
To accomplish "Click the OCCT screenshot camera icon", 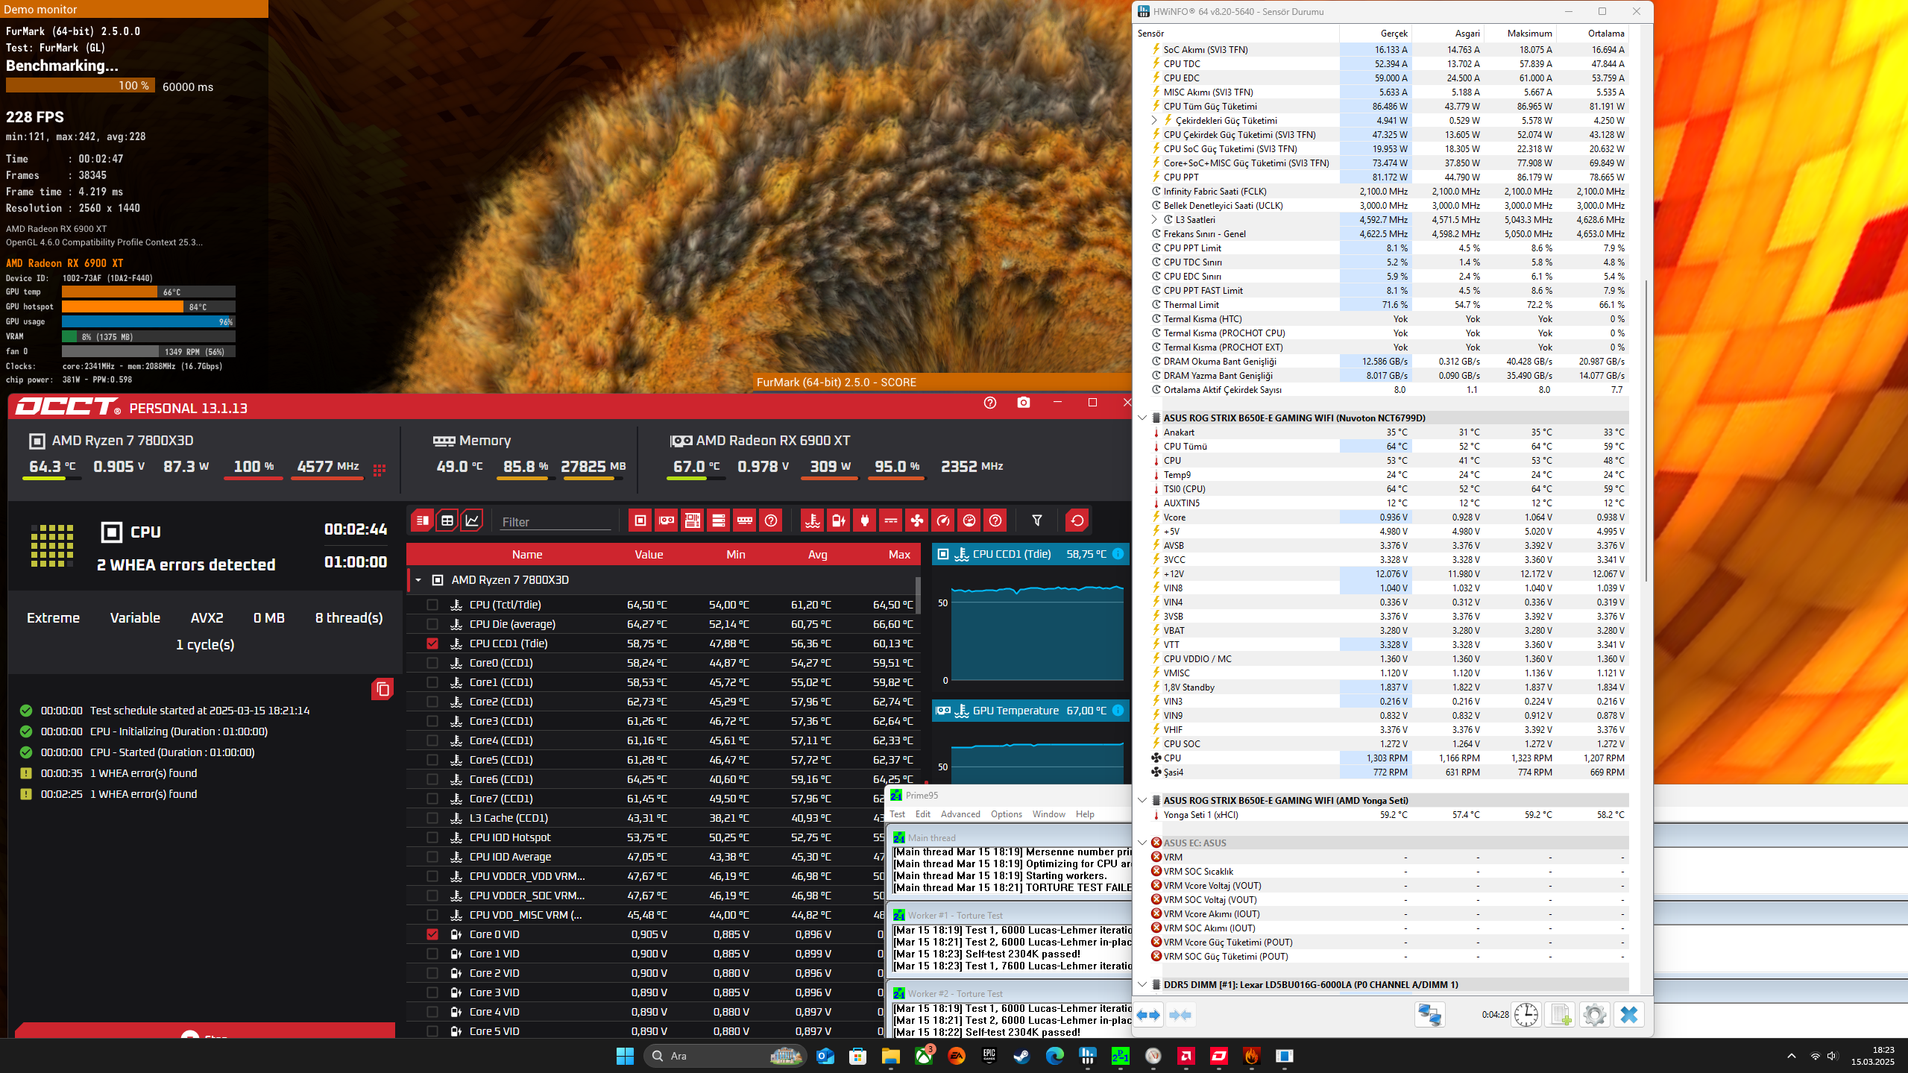I will [x=1024, y=403].
